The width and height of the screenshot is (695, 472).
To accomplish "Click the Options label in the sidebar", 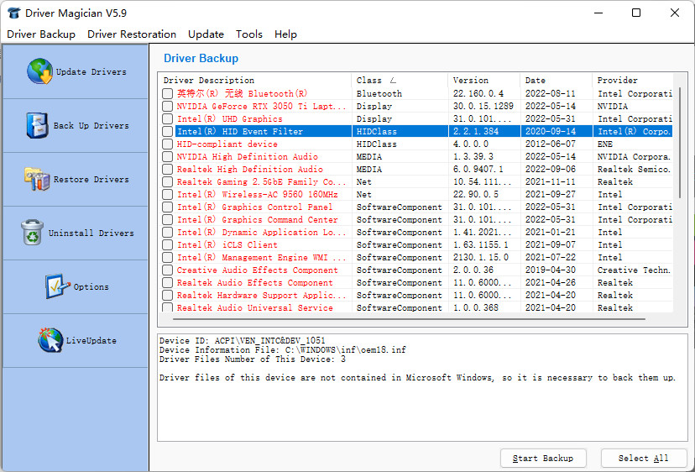I will tap(91, 287).
